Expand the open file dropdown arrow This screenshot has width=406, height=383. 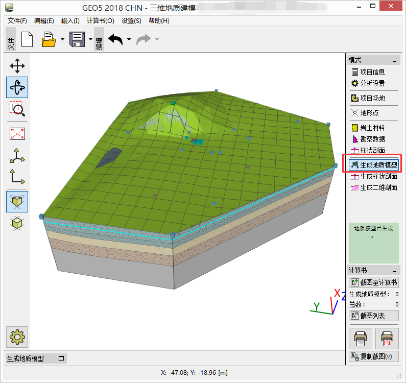[x=62, y=39]
